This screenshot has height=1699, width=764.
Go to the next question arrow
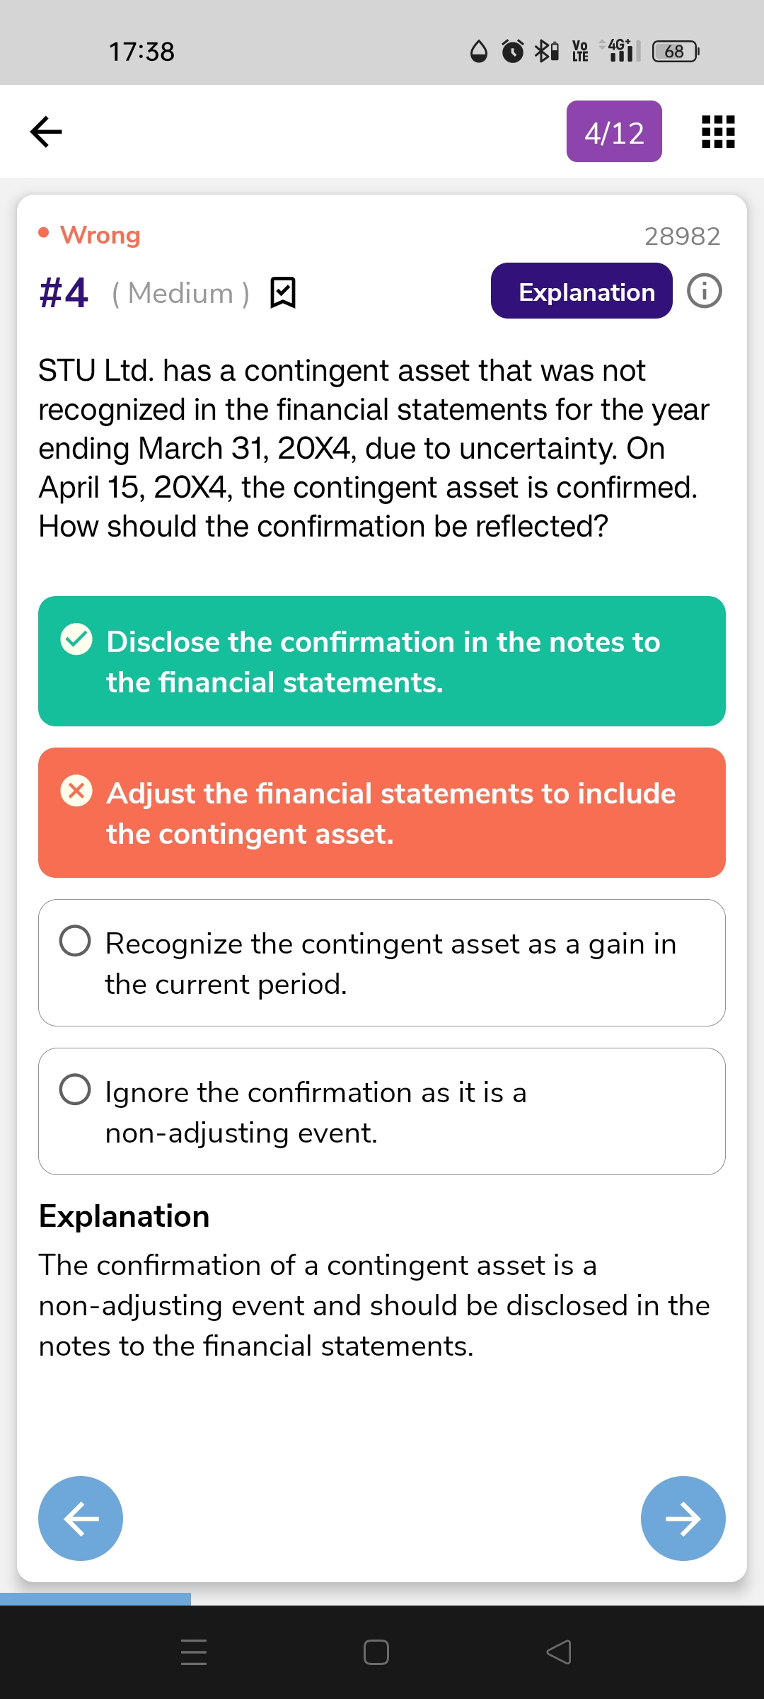pyautogui.click(x=683, y=1518)
